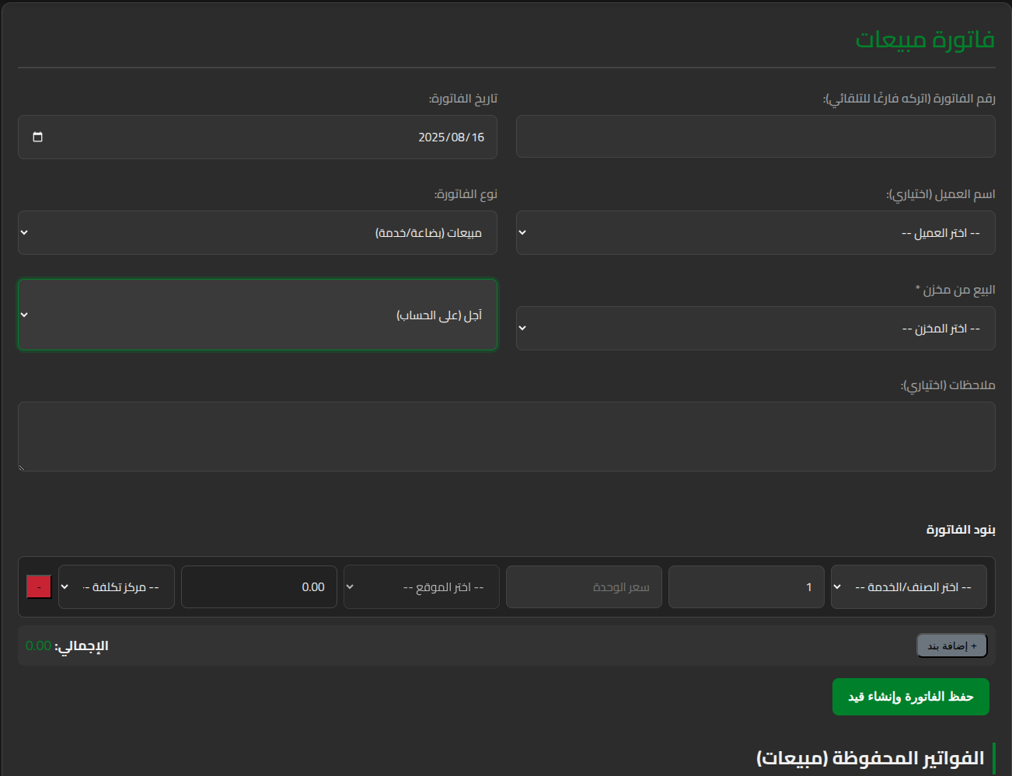Click inside the notes text area

pos(506,436)
